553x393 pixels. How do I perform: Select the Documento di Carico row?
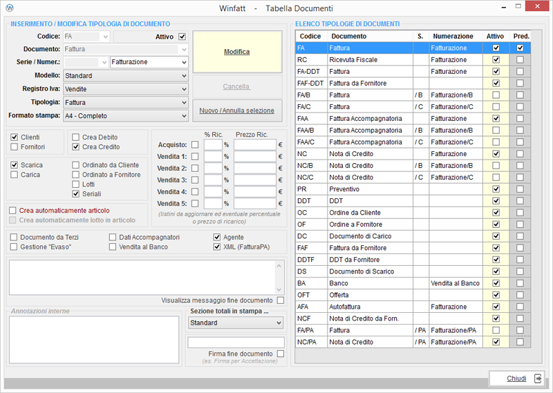click(413, 236)
